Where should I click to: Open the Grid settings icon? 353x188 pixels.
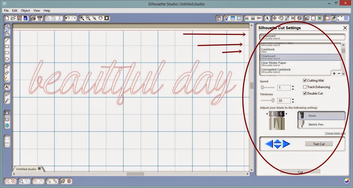pos(346,18)
